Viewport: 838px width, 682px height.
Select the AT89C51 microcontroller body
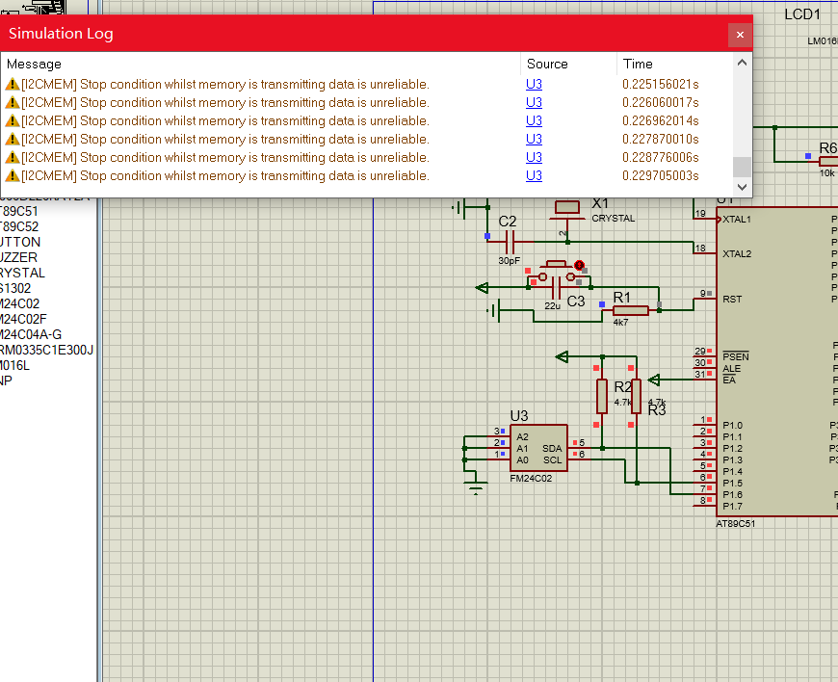777,361
